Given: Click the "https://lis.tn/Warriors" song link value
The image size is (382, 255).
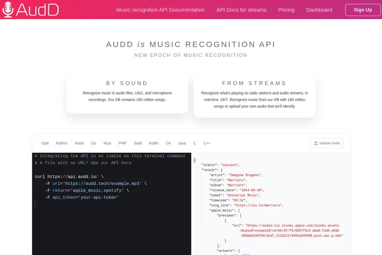Looking at the screenshot, I should click(x=258, y=206).
